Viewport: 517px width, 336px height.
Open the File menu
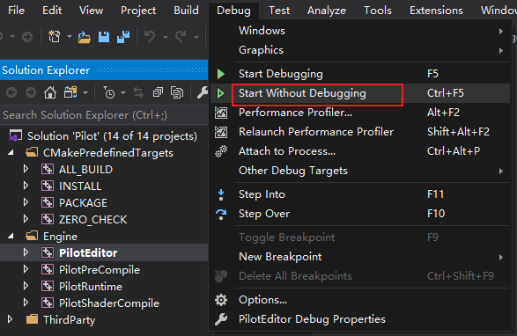(16, 11)
